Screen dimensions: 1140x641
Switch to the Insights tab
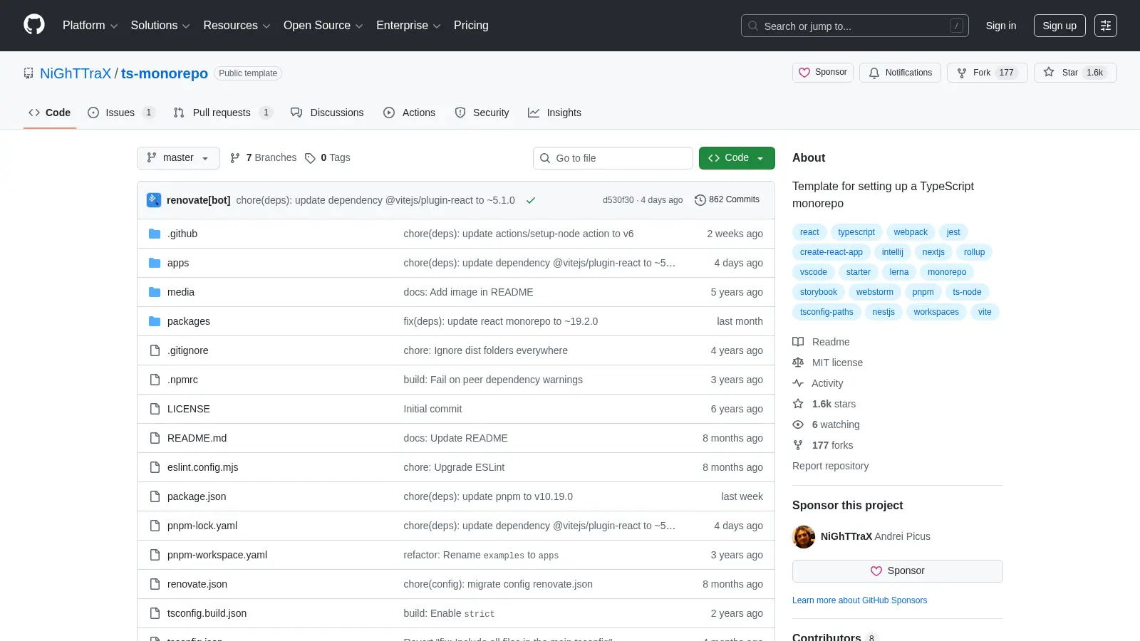[554, 113]
